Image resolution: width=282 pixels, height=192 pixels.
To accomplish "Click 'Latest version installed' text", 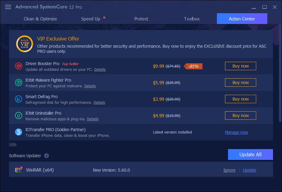I will pos(172,132).
